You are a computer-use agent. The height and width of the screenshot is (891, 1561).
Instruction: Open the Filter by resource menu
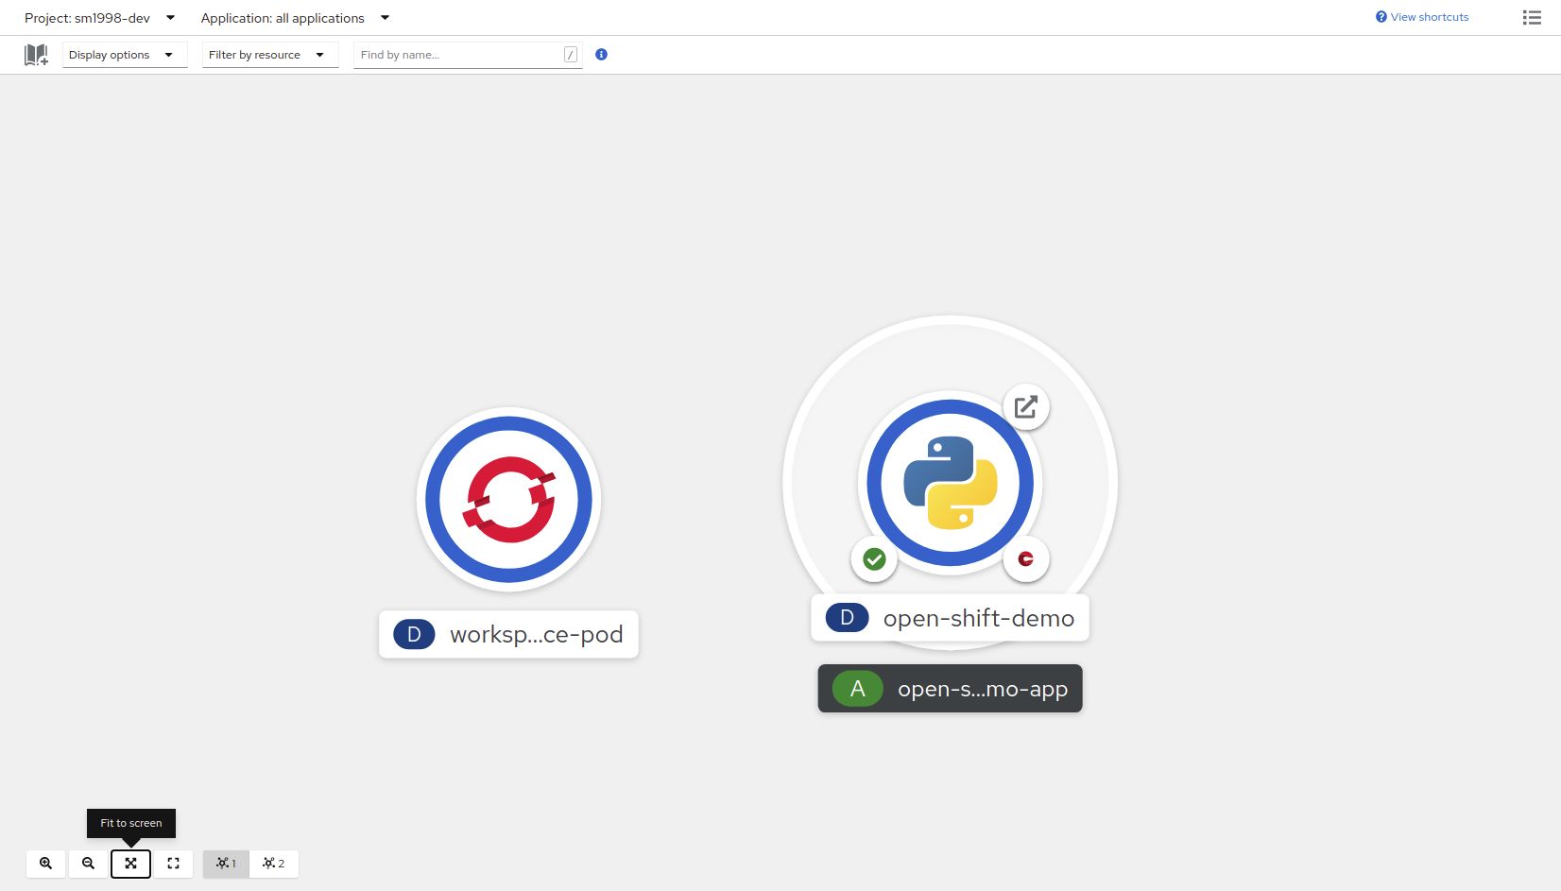tap(269, 54)
